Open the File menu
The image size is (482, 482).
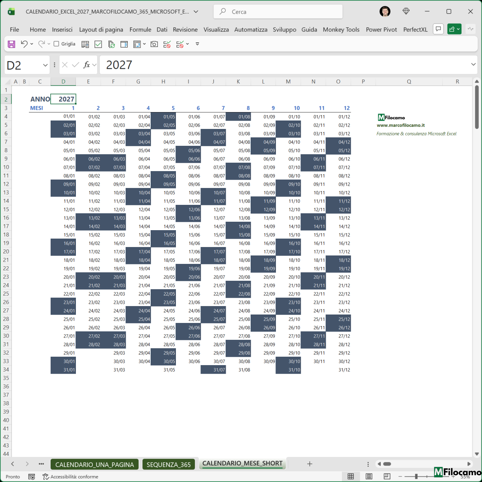(x=14, y=29)
